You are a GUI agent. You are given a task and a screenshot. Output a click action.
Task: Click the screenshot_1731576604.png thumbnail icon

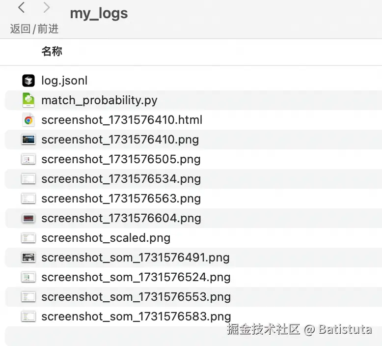(x=28, y=218)
